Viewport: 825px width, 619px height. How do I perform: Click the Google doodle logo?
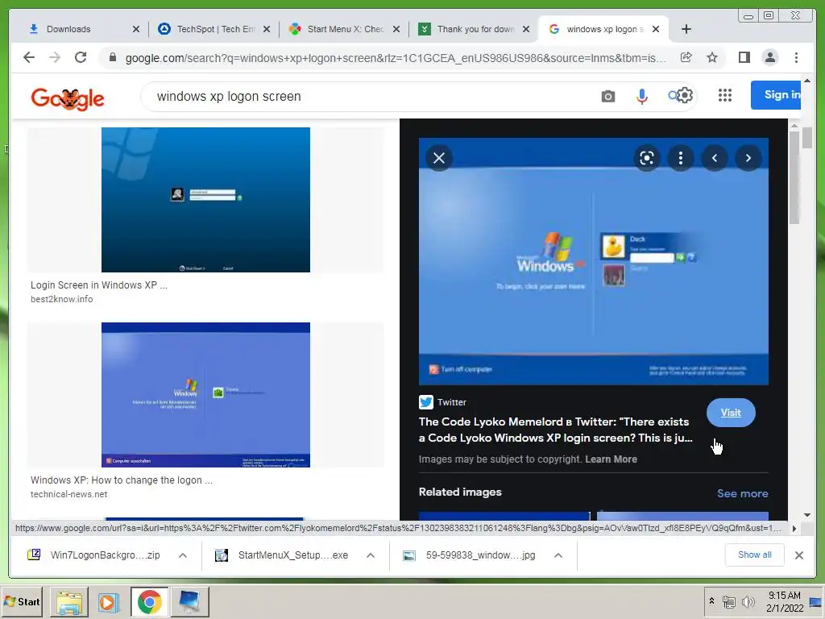tap(68, 98)
